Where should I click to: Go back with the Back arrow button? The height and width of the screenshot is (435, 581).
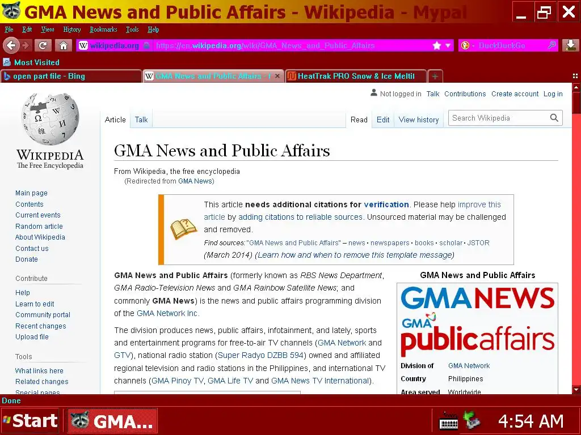(11, 45)
